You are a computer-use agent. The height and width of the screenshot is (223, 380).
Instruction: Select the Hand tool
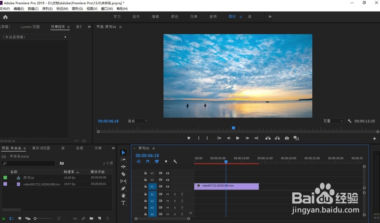pyautogui.click(x=123, y=195)
